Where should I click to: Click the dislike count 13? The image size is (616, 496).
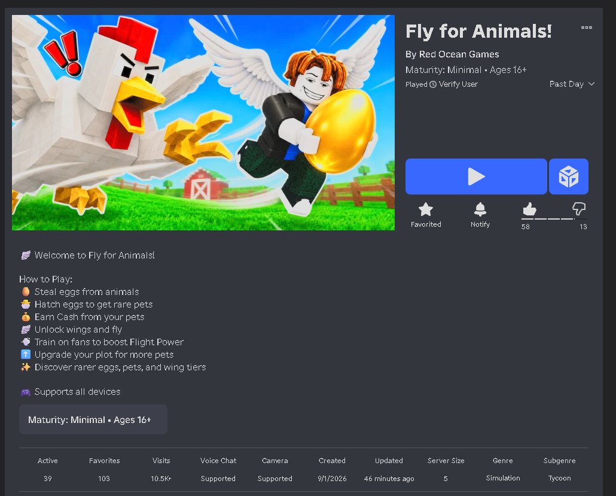click(583, 227)
